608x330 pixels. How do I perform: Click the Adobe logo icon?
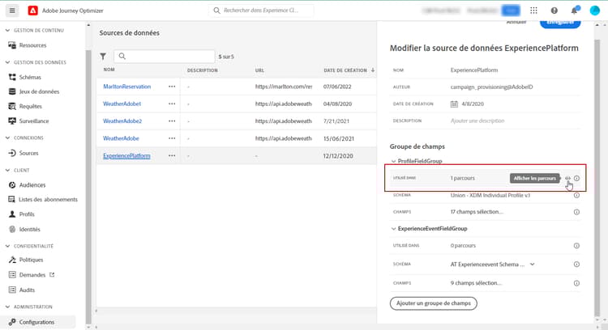(33, 11)
